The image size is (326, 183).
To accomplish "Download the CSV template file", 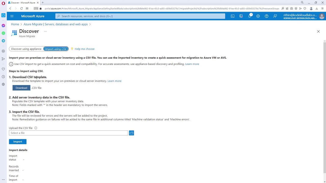I will click(21, 88).
